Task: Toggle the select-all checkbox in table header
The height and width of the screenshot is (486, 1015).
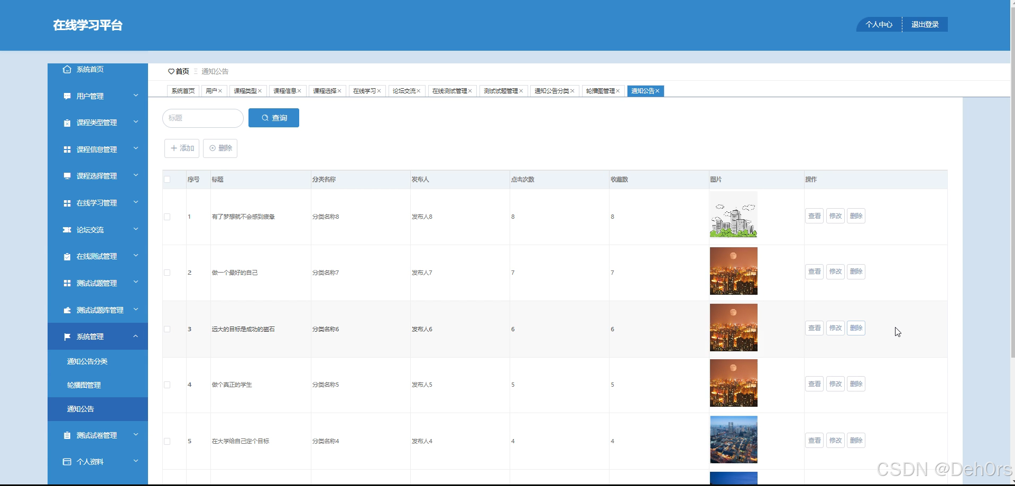Action: [x=167, y=180]
